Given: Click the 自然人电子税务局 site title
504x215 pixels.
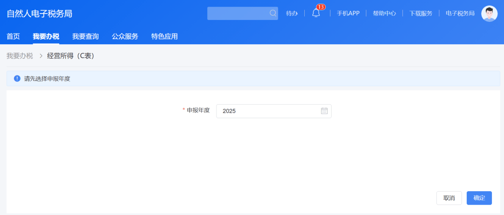Looking at the screenshot, I should tap(40, 13).
